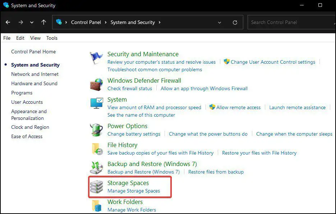Expand the address bar history dropdown
Image resolution: width=336 pixels, height=214 pixels.
click(x=220, y=23)
